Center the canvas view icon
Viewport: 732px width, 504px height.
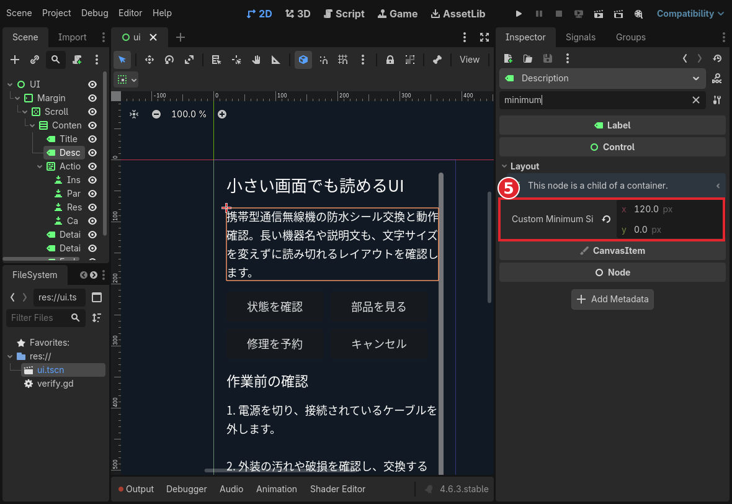(x=134, y=114)
